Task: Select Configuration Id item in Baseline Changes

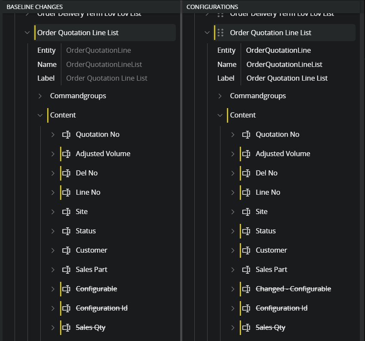Action: 102,308
